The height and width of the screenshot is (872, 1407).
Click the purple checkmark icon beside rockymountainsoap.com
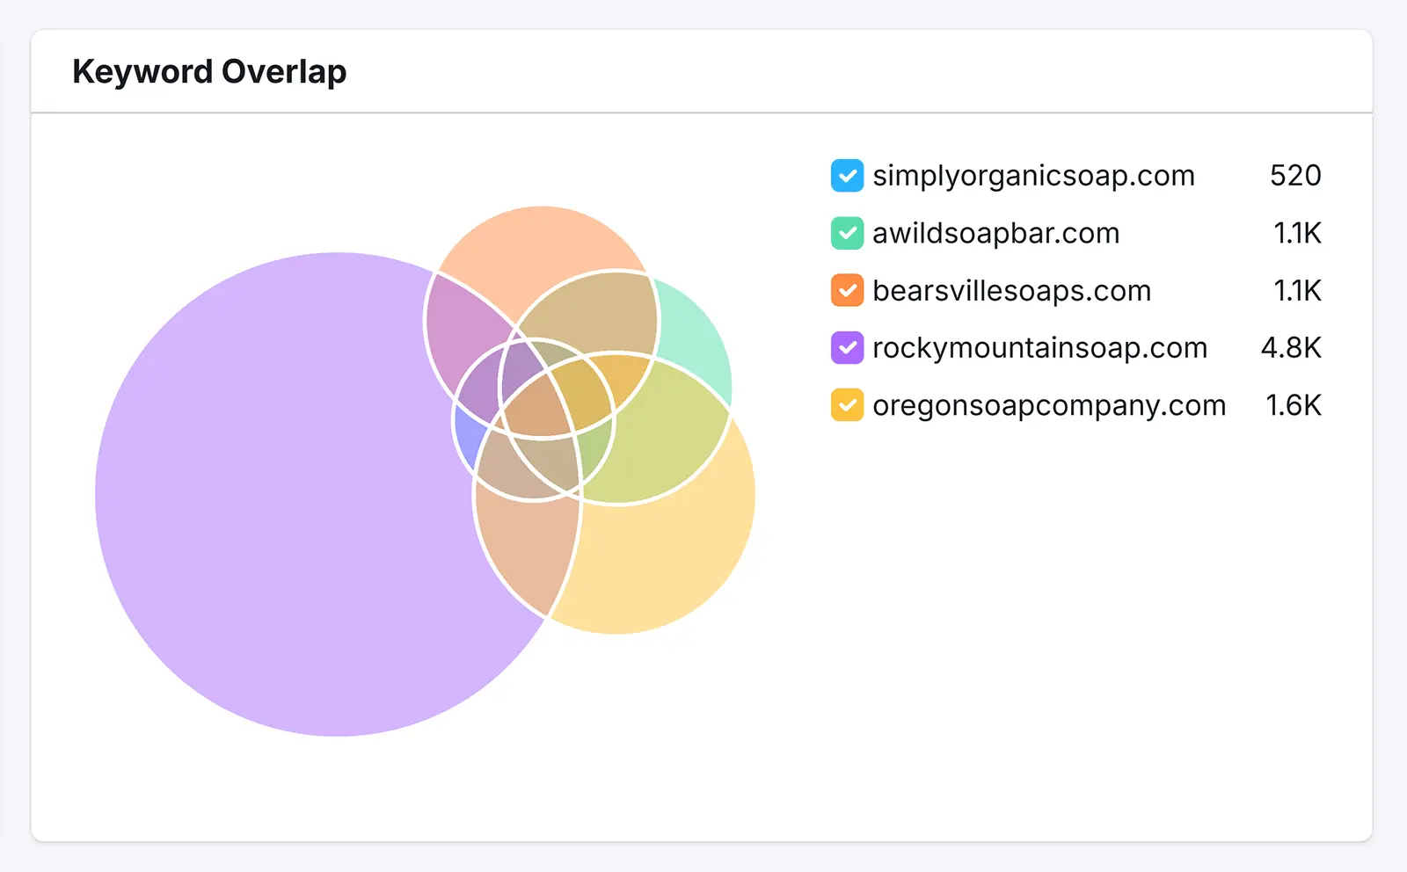(x=846, y=348)
